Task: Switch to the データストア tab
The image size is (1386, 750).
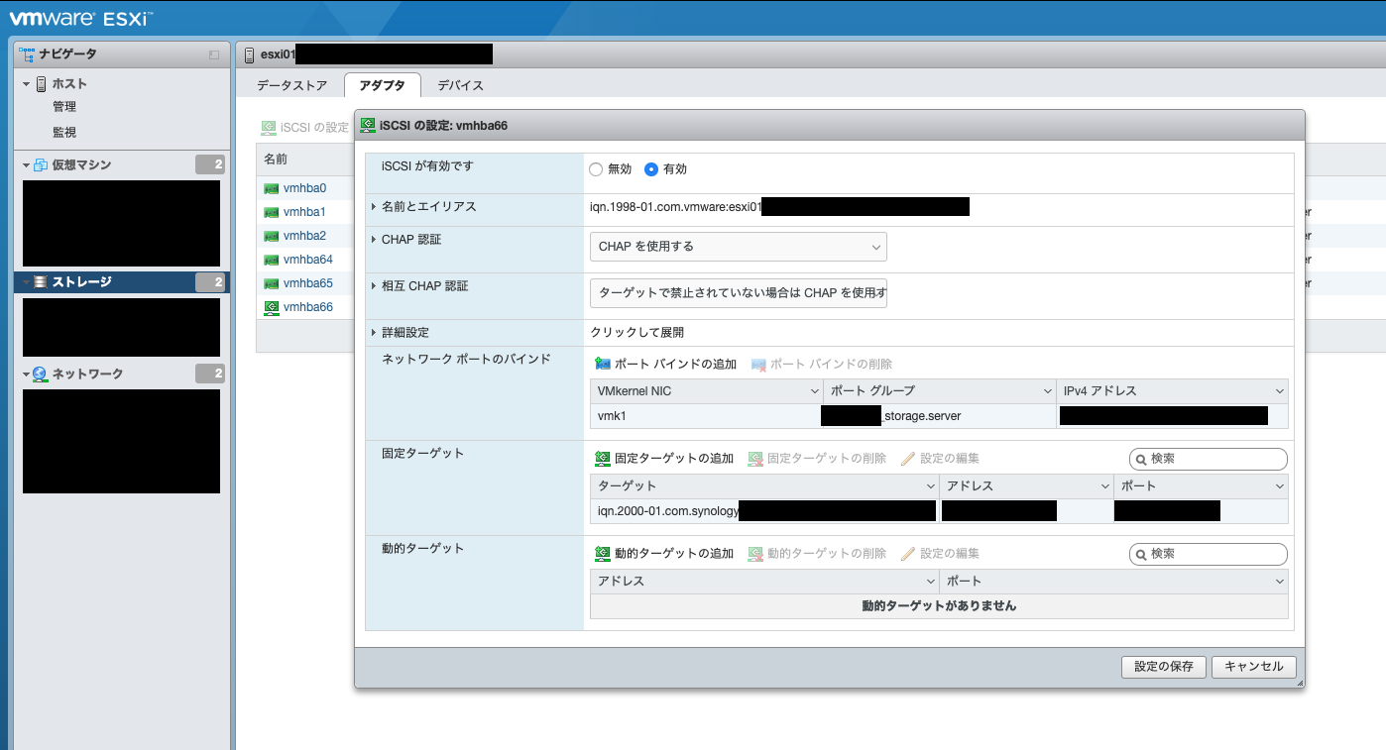Action: tap(291, 85)
